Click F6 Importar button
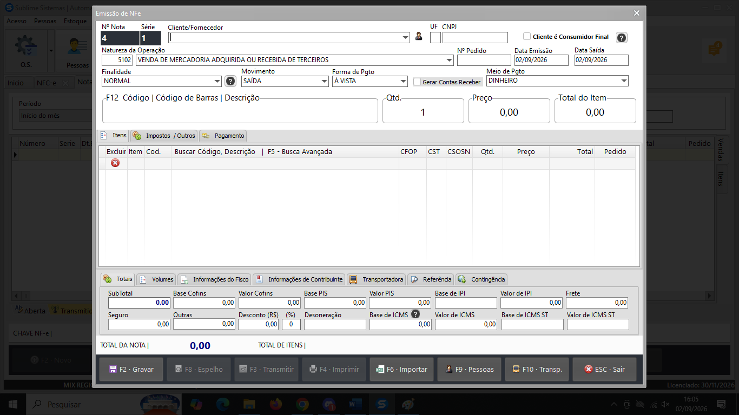 click(402, 370)
